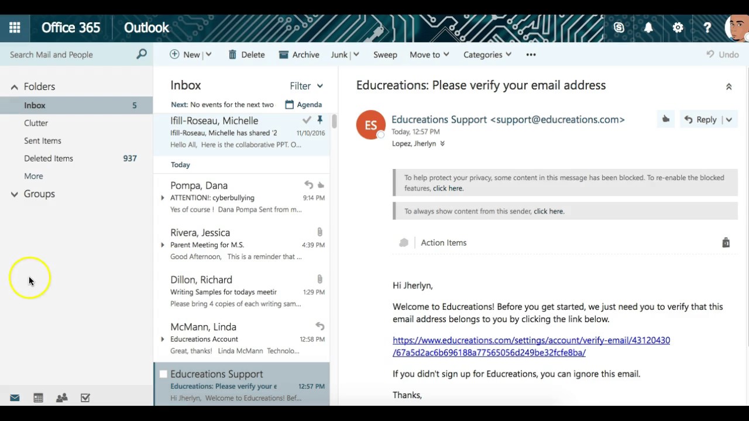Select the Inbox folder
The image size is (749, 421).
pos(76,105)
